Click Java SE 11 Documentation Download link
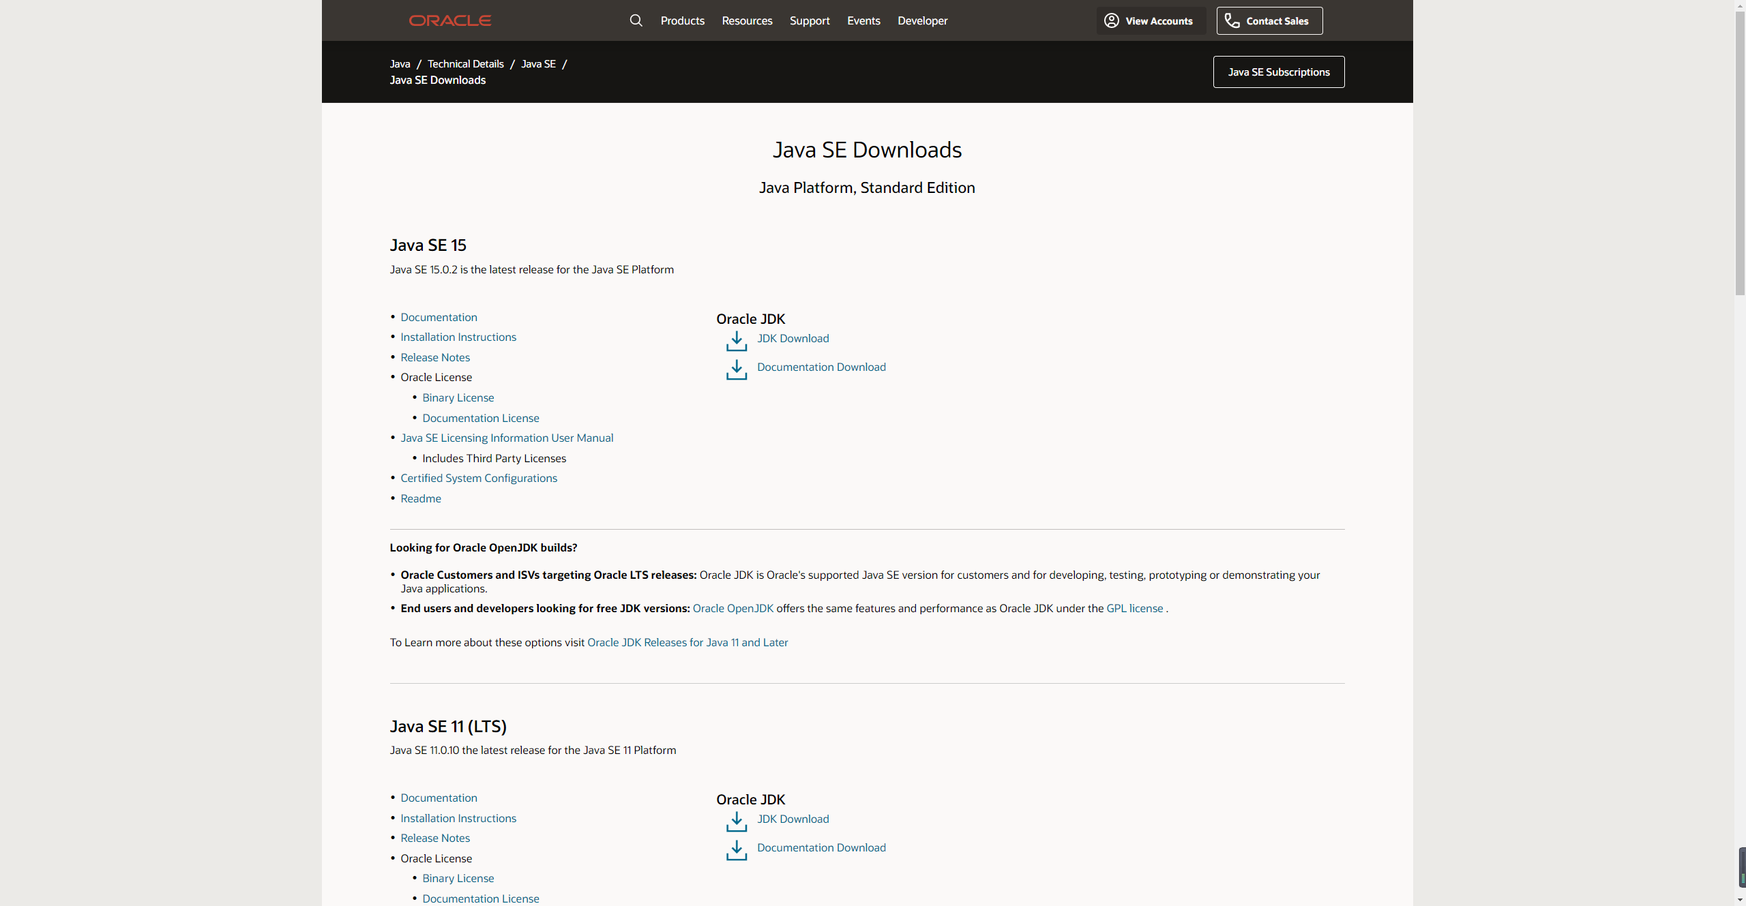Image resolution: width=1746 pixels, height=906 pixels. pos(821,847)
